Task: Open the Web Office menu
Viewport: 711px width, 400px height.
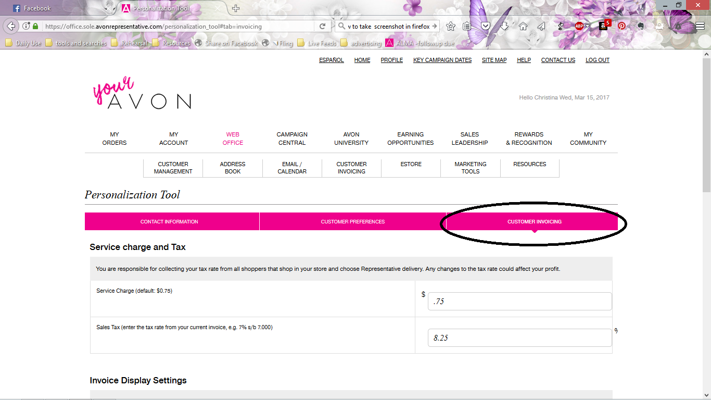Action: [233, 139]
